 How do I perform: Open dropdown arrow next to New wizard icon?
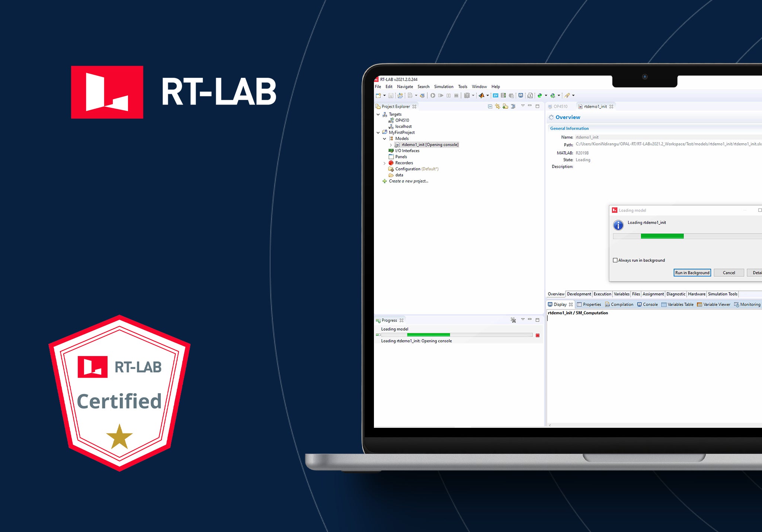pyautogui.click(x=384, y=96)
